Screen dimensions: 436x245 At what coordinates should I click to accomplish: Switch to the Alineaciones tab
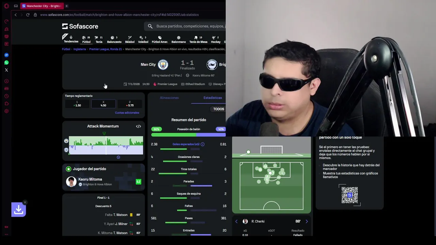[x=169, y=98]
